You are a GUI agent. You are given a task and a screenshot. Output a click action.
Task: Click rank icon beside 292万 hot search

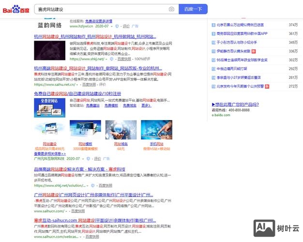tap(213, 69)
